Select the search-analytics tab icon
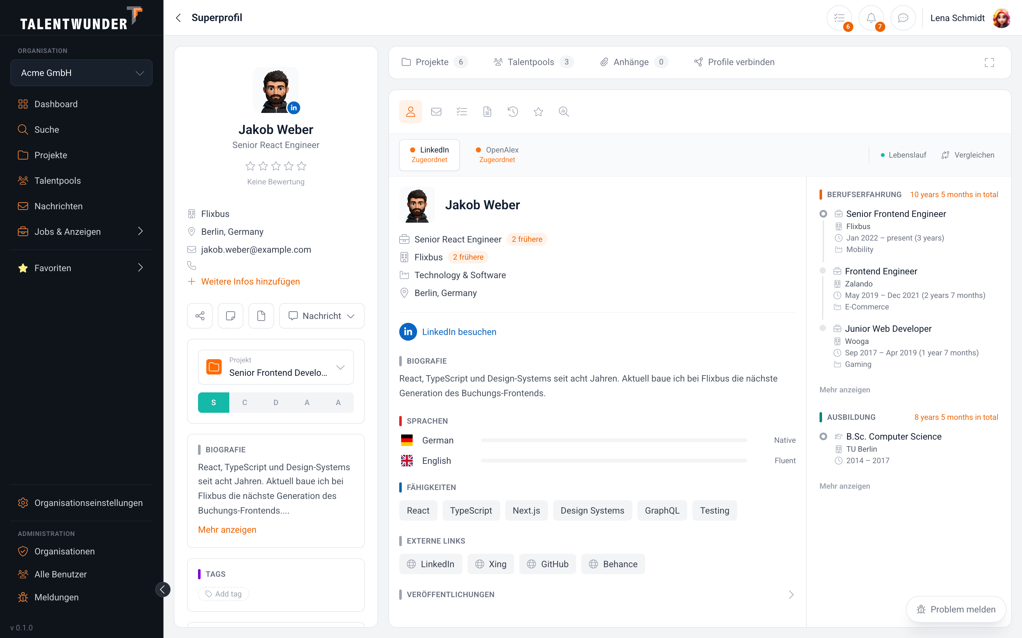1022x638 pixels. point(564,112)
